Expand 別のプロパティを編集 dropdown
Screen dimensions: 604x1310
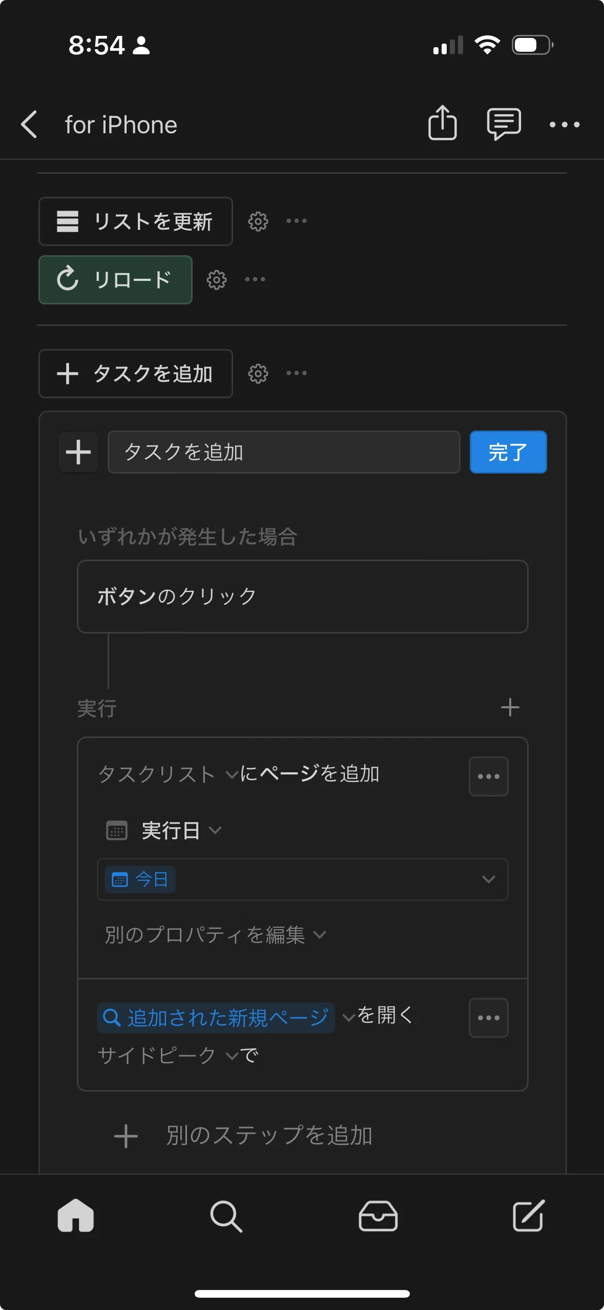point(215,935)
